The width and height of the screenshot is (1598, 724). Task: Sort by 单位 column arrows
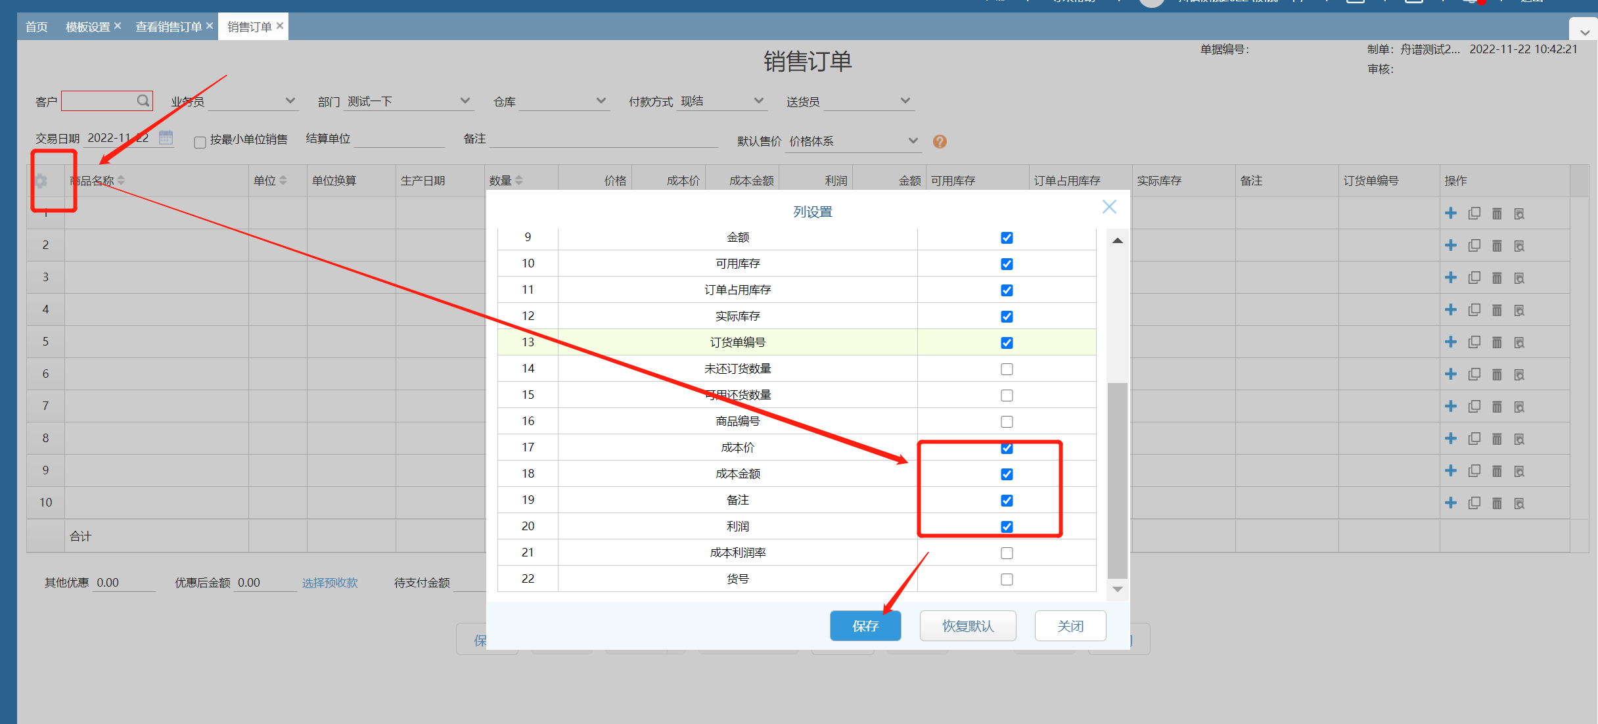pyautogui.click(x=283, y=180)
